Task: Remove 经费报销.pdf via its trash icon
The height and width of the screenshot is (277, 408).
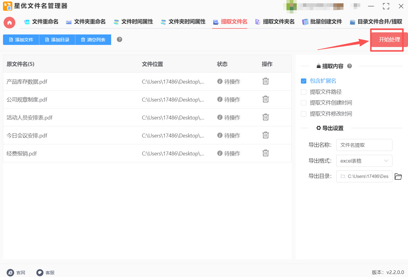Action: click(x=265, y=153)
